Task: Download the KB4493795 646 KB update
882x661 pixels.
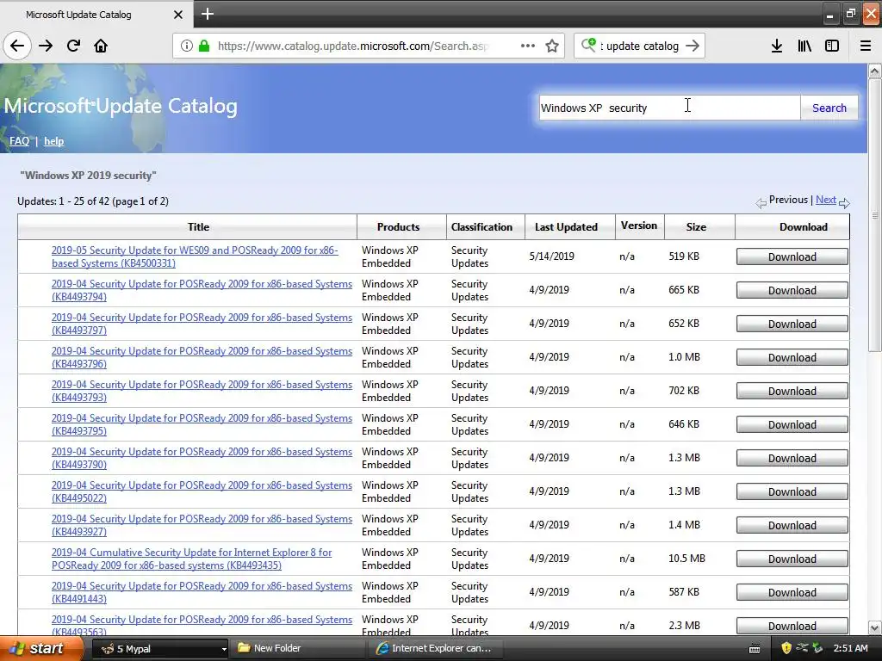Action: click(792, 424)
